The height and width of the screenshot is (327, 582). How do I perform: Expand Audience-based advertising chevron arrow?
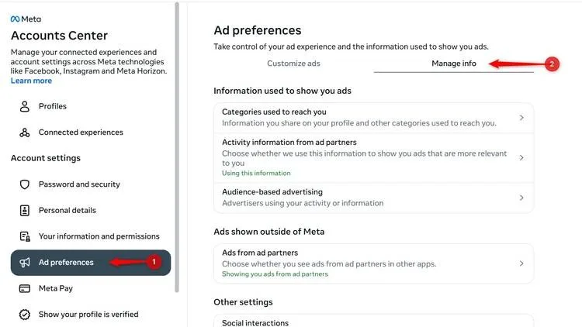click(521, 198)
